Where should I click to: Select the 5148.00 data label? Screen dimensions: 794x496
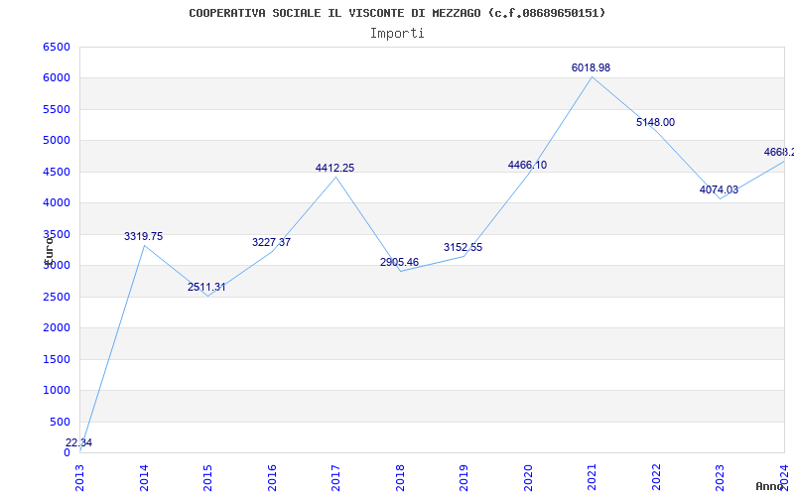655,122
